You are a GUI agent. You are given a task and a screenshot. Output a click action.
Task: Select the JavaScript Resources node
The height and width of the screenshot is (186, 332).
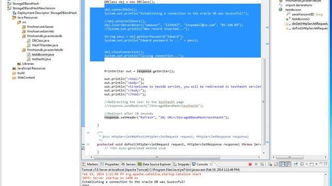point(29,68)
